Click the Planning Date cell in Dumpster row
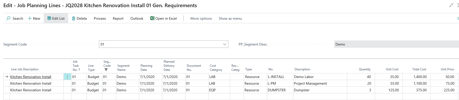Image resolution: width=459 pixels, height=100 pixels. pos(151,90)
